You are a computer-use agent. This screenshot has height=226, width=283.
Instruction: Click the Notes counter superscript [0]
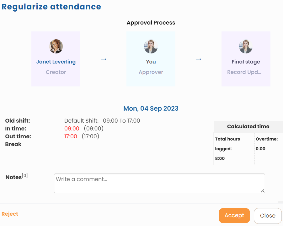[x=25, y=175]
